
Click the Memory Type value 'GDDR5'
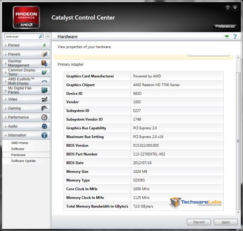(139, 180)
